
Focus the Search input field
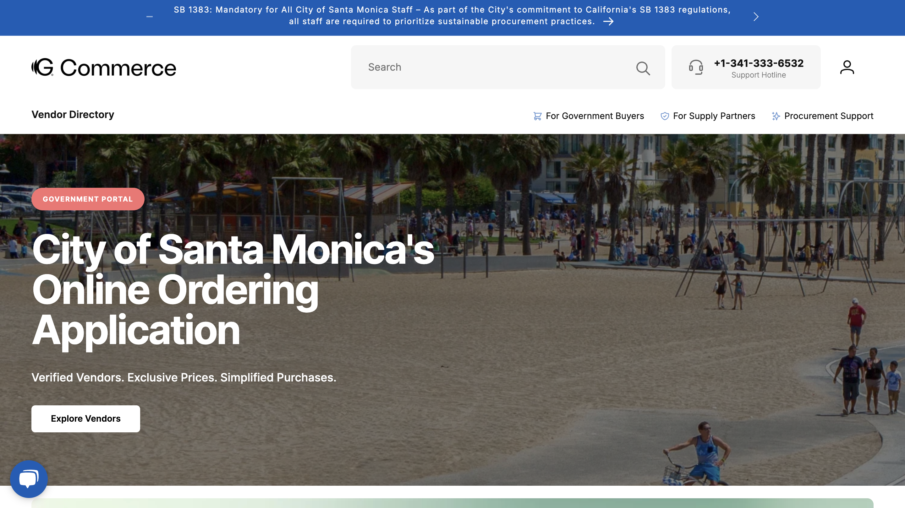[x=508, y=67]
